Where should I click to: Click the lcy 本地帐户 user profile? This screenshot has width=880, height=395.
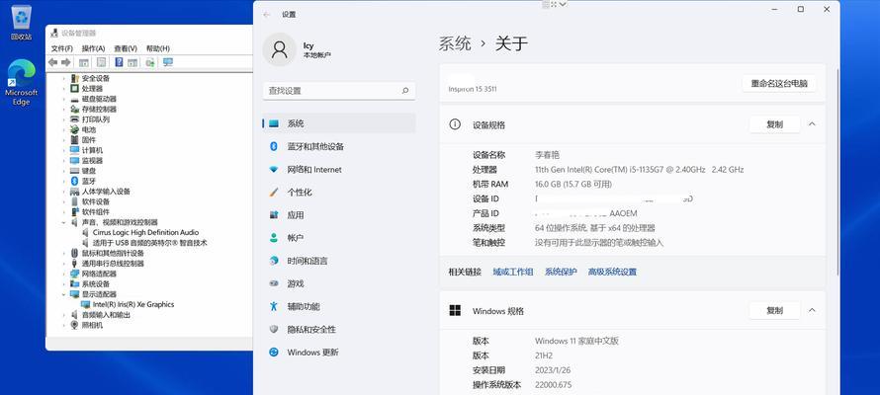click(x=298, y=49)
